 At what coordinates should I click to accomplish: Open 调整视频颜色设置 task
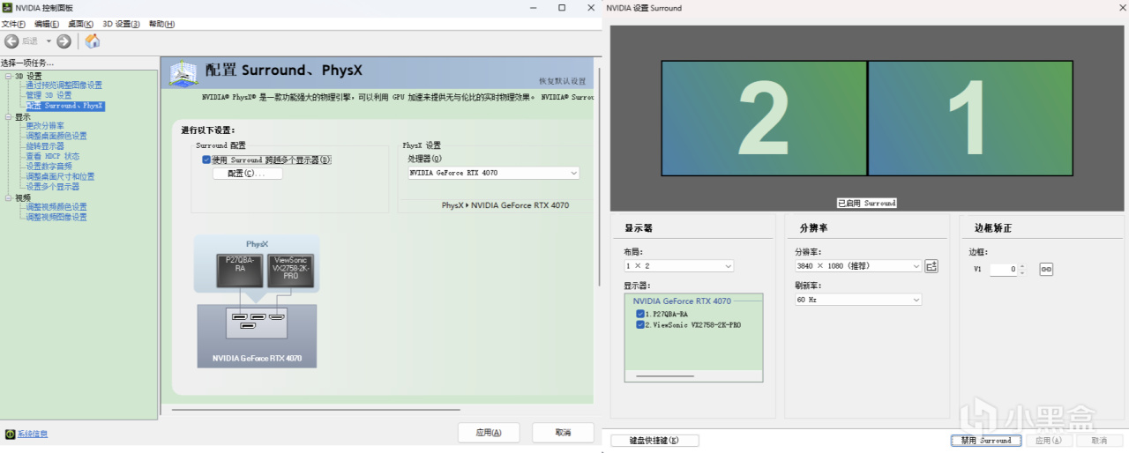56,207
